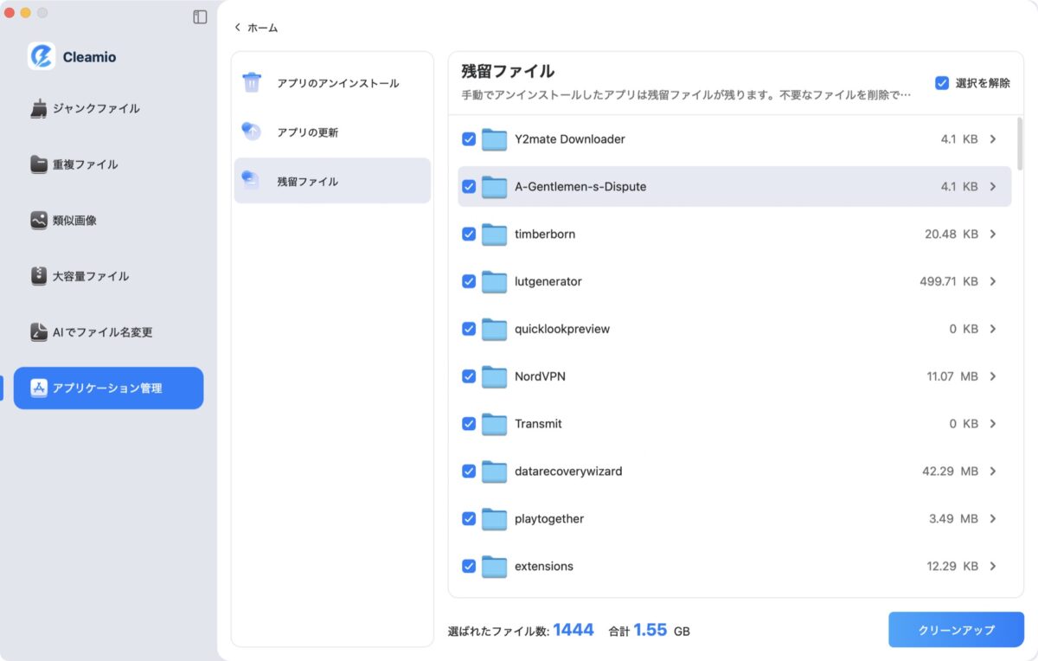Expand the Y2mate Downloader entry
This screenshot has width=1038, height=661.
click(x=993, y=138)
